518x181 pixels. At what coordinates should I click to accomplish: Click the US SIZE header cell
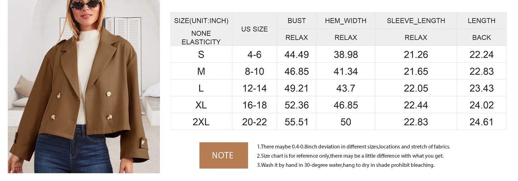[254, 29]
